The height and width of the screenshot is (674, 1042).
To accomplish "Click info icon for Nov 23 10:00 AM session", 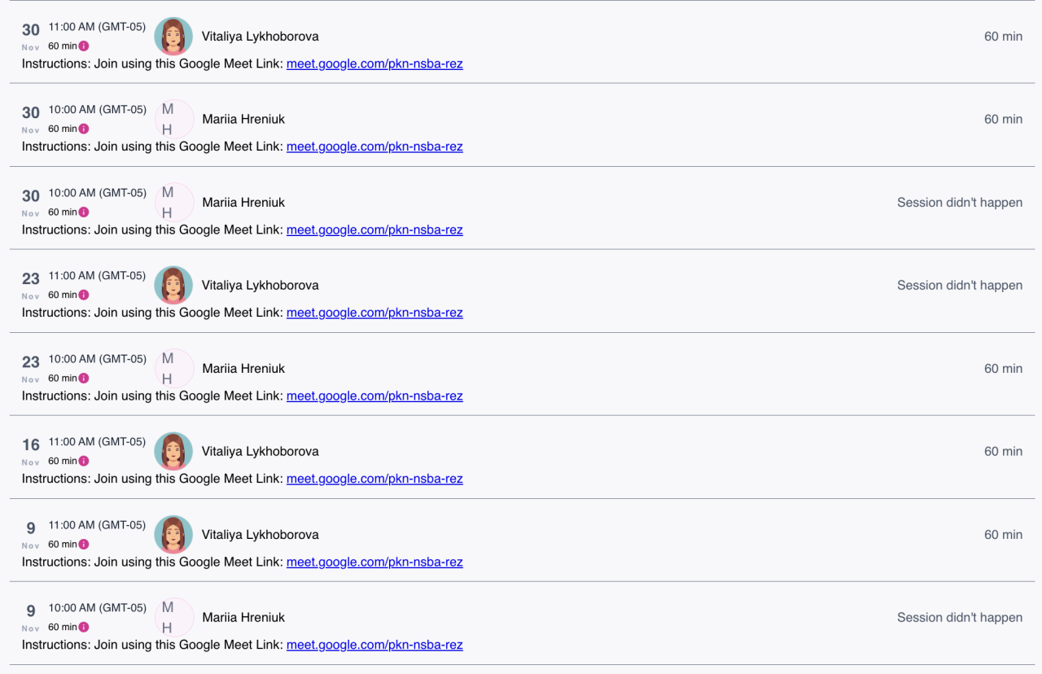I will tap(84, 379).
